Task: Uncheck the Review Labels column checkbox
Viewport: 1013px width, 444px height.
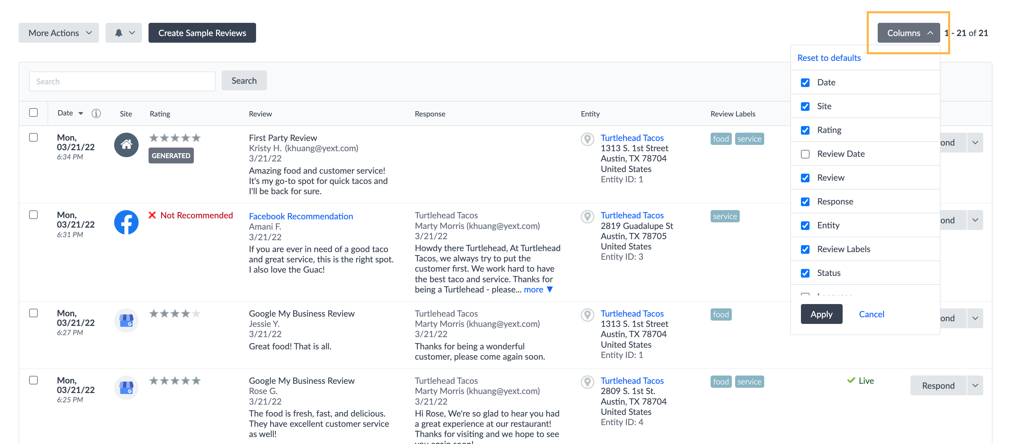Action: [805, 249]
